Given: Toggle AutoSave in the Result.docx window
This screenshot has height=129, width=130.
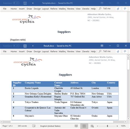Looking at the screenshot, I should click(16, 46).
